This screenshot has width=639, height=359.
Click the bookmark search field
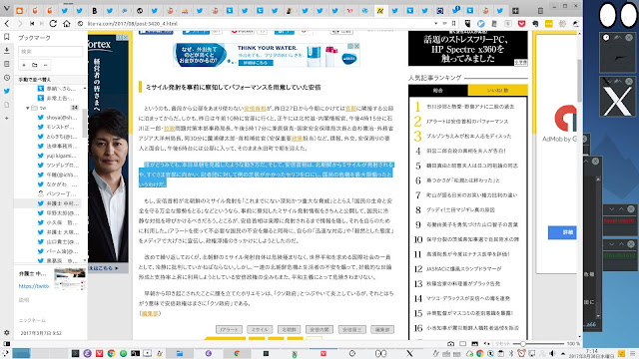coord(51,51)
